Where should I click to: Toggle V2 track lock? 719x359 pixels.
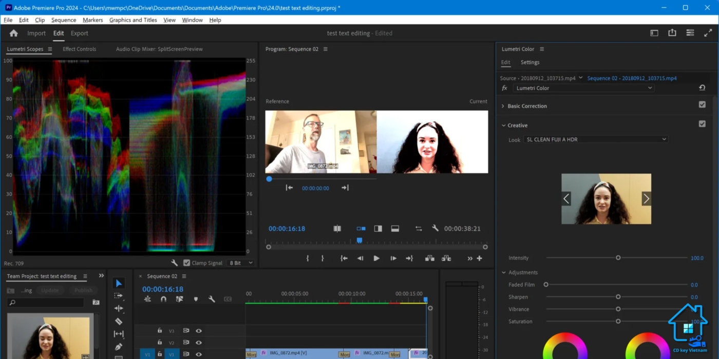[160, 343]
